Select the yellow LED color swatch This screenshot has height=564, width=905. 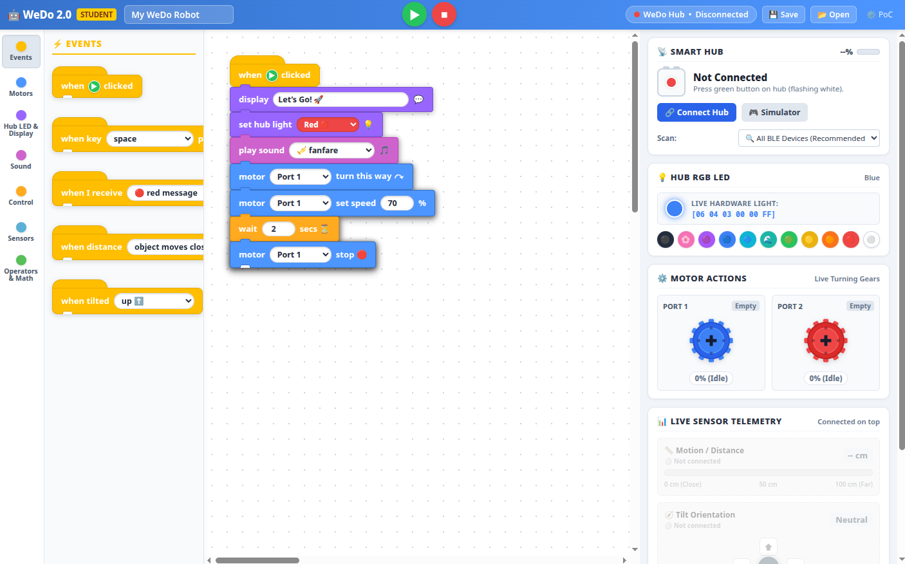810,240
